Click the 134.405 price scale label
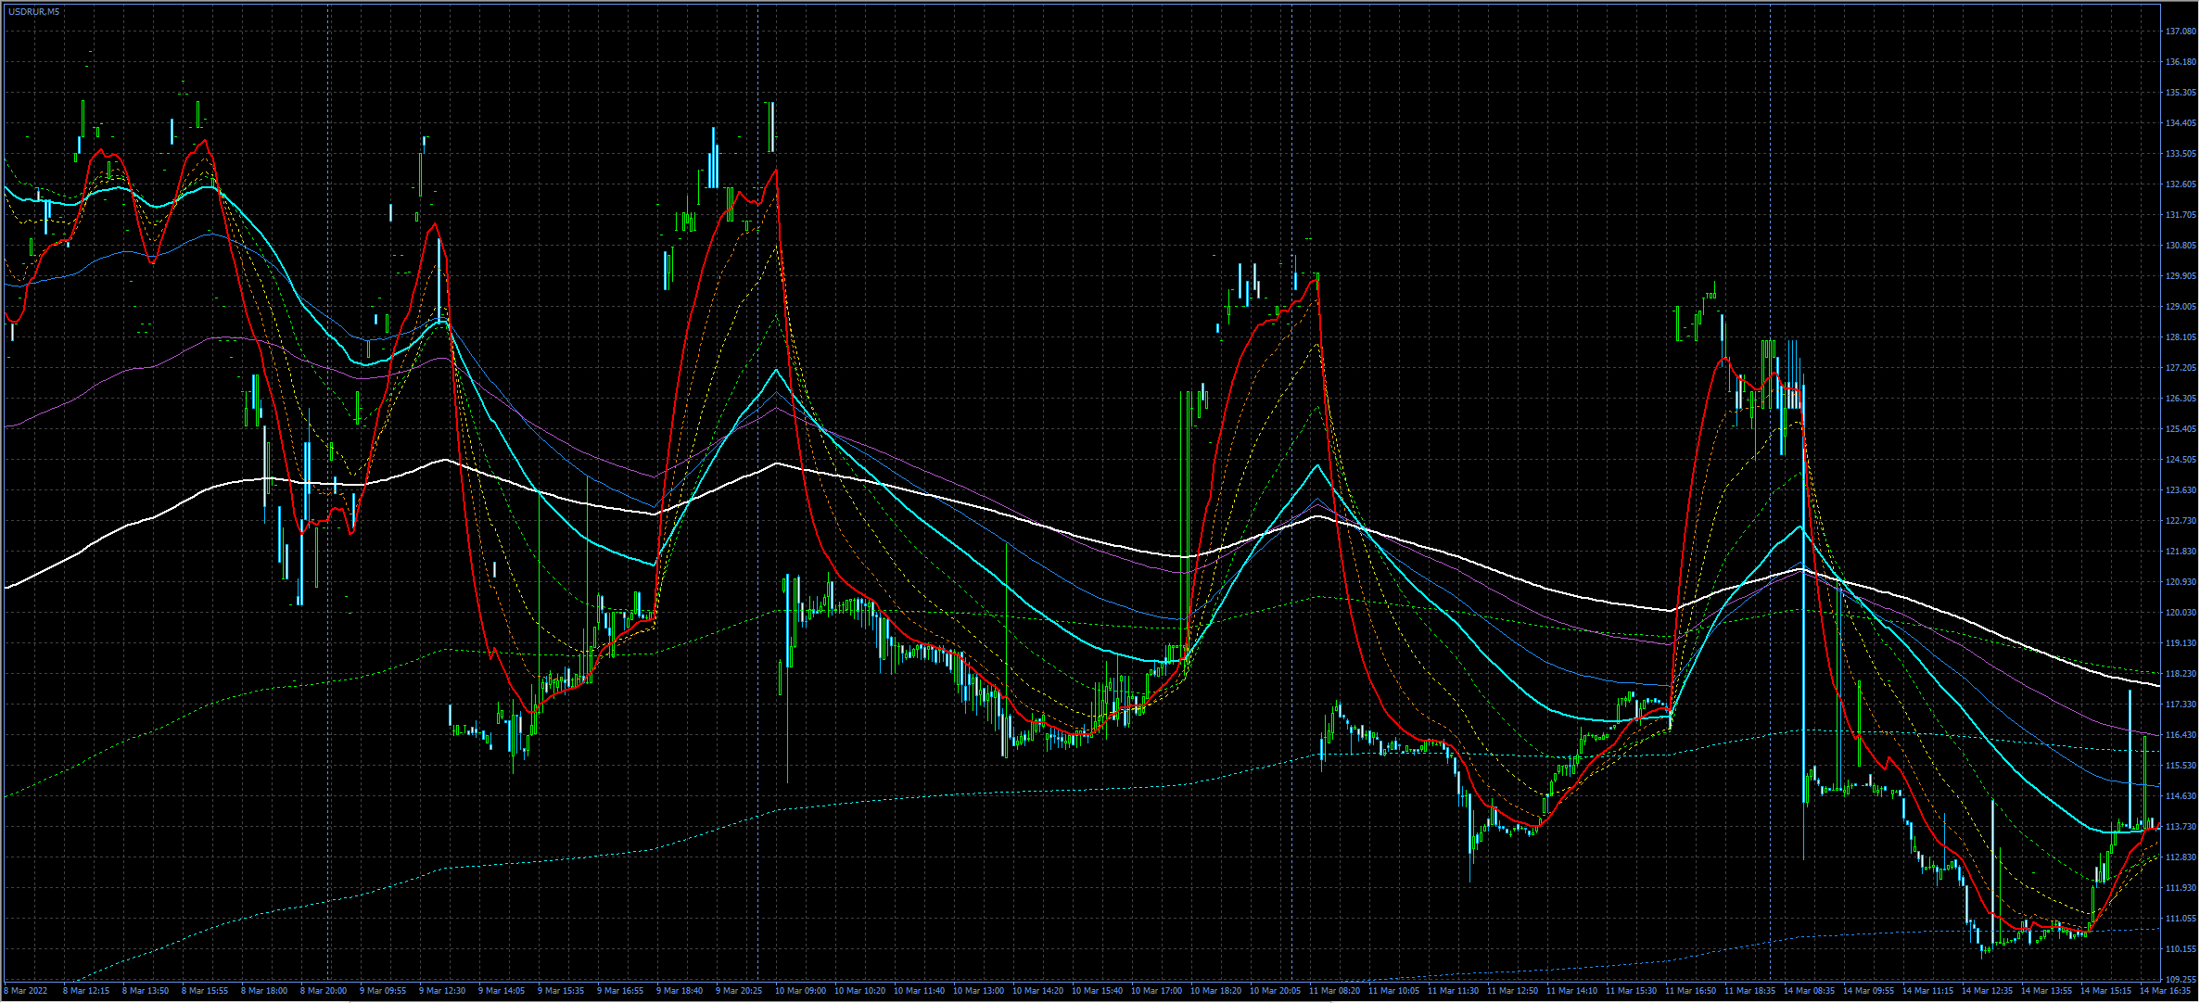 pos(2180,123)
